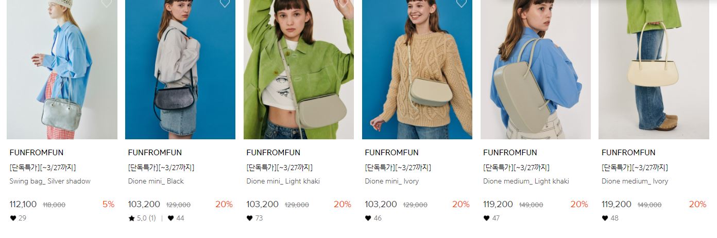Viewport: 717px width, 238px height.
Task: Click the heart icon showing 29 likes
Action: [13, 218]
